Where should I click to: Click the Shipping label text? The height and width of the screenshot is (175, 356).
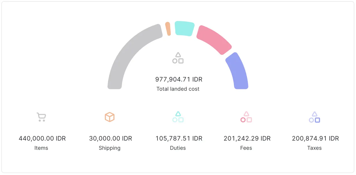[x=110, y=148]
